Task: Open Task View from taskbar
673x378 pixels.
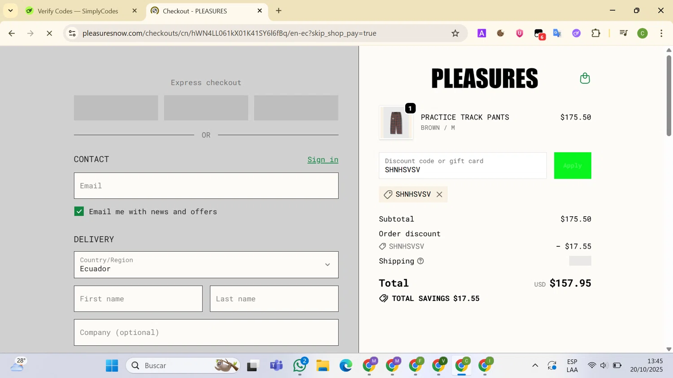Action: click(253, 366)
